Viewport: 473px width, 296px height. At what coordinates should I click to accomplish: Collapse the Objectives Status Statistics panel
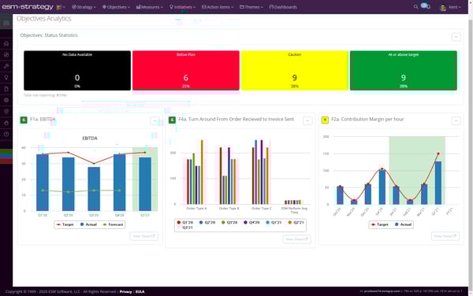456,37
